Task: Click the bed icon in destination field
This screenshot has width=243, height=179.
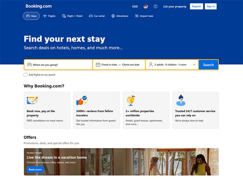Action: pyautogui.click(x=29, y=65)
